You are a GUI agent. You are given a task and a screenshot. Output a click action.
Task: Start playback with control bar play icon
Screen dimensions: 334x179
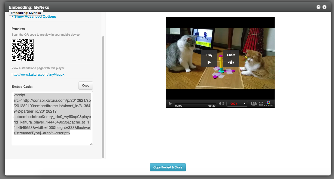(170, 104)
